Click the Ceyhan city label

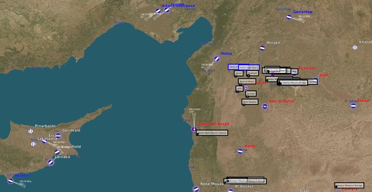pos(190,9)
